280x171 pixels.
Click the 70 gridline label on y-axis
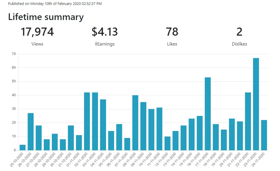(14, 54)
